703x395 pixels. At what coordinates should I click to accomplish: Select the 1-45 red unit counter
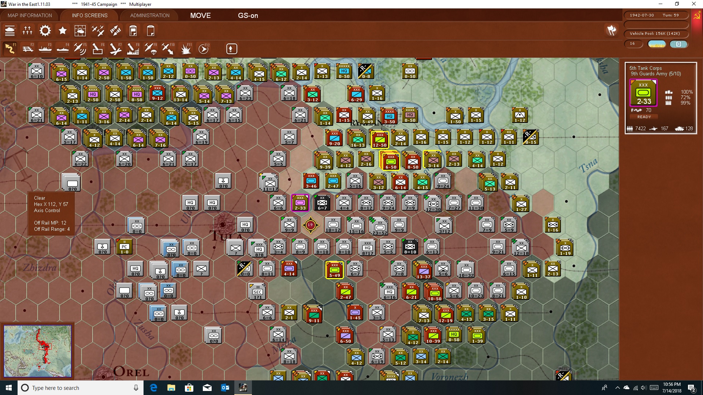(355, 313)
